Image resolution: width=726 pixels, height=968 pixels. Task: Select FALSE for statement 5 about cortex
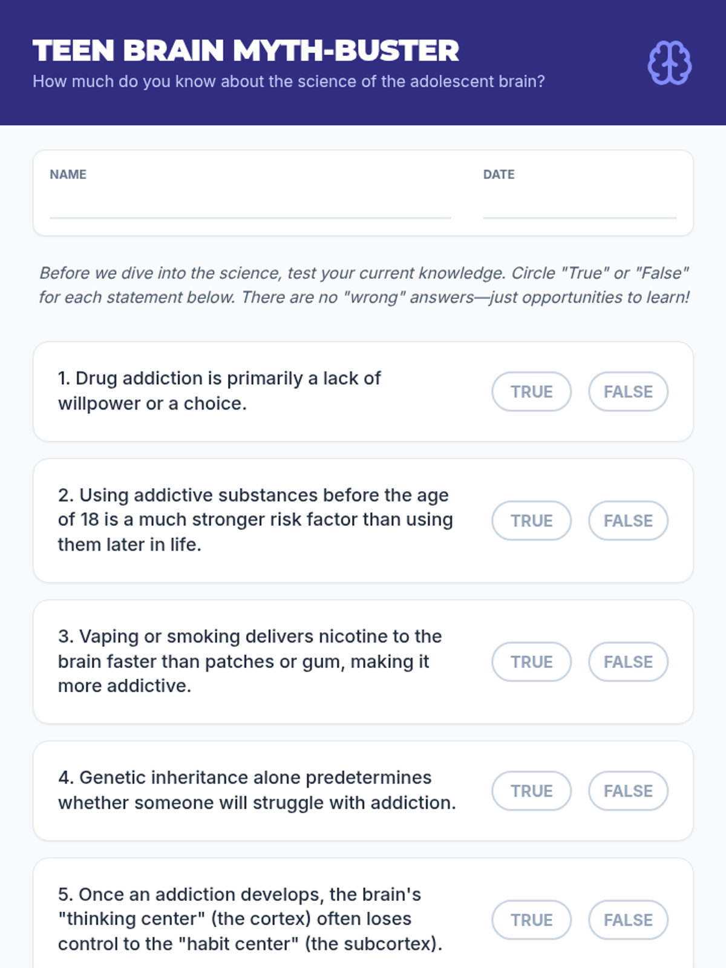pos(628,920)
